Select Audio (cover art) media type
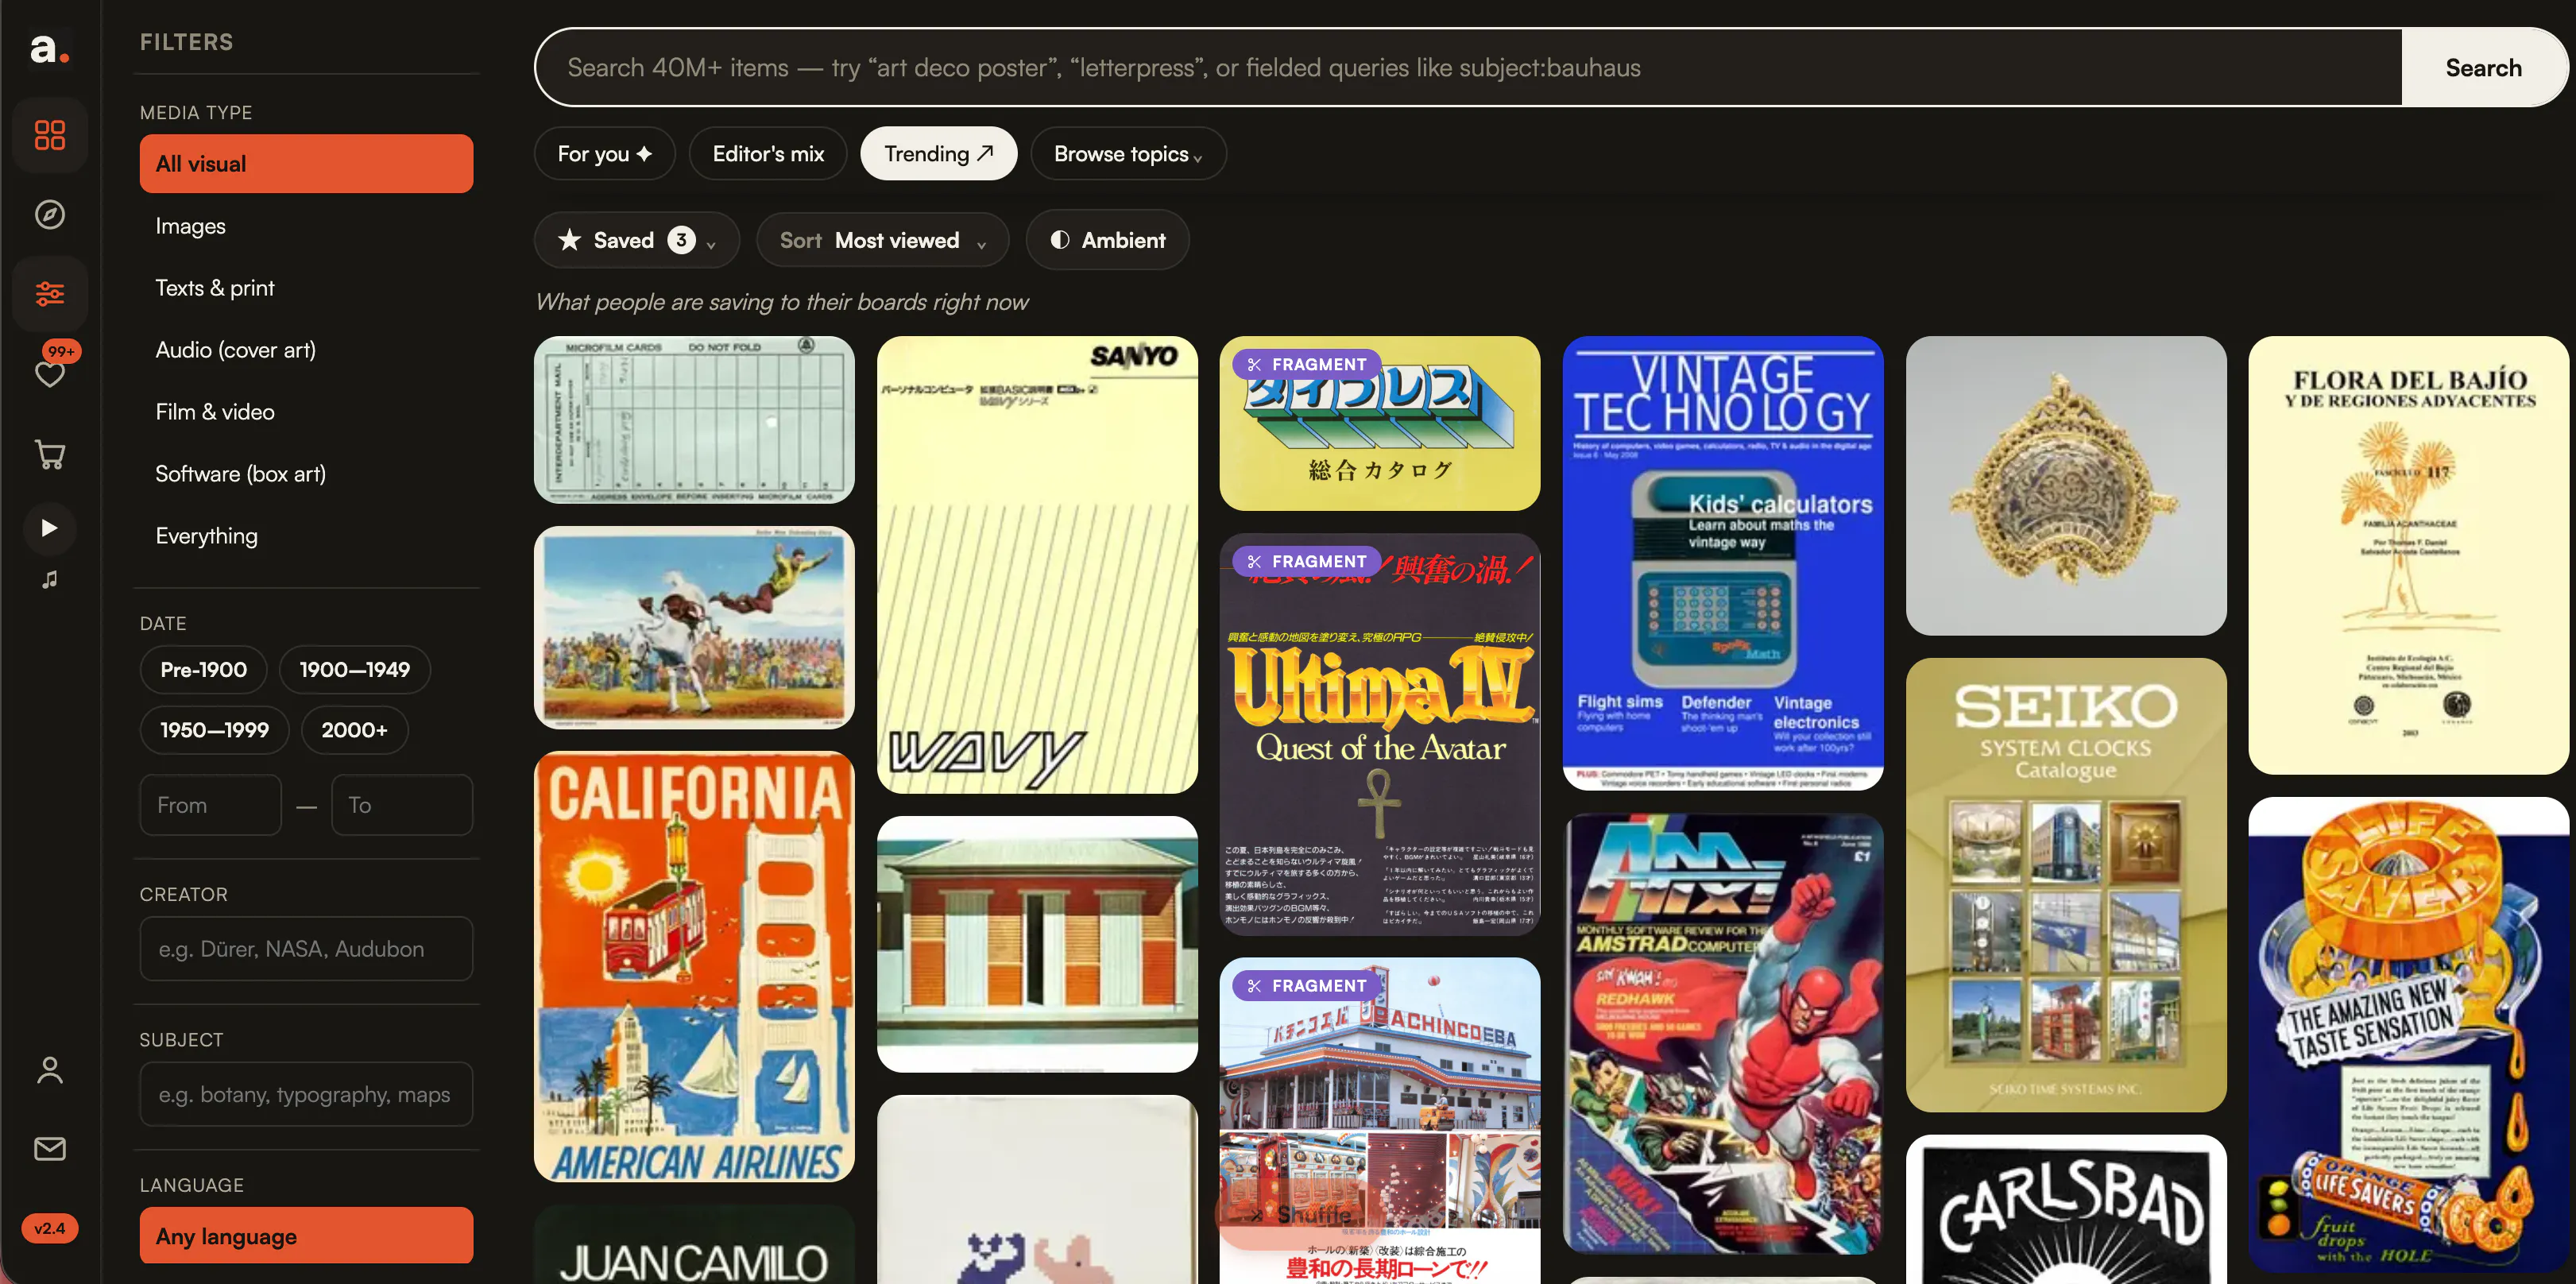The image size is (2576, 1284). (x=306, y=350)
